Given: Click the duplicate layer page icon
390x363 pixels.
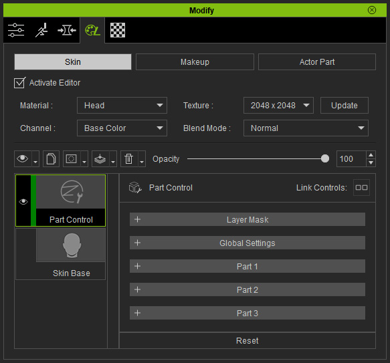Looking at the screenshot, I should tap(51, 158).
